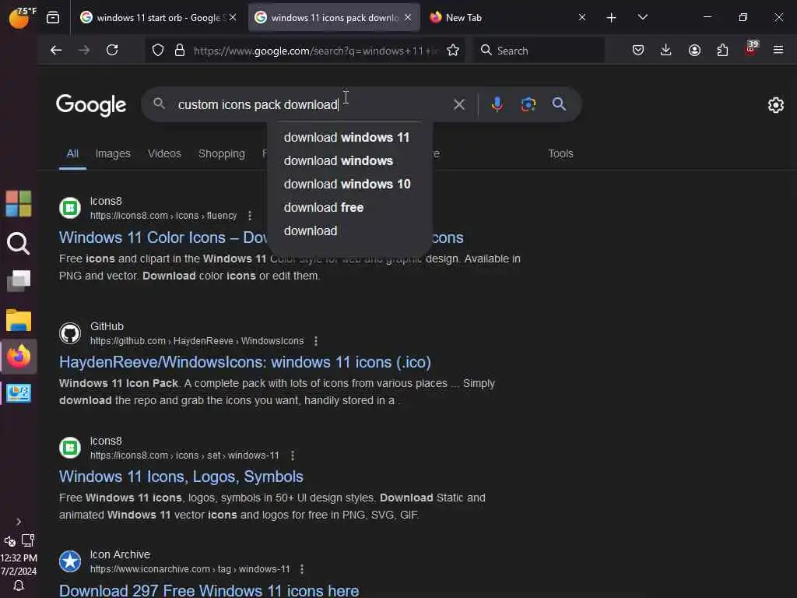
Task: Open more options for Icons8 fluency result
Action: [250, 216]
